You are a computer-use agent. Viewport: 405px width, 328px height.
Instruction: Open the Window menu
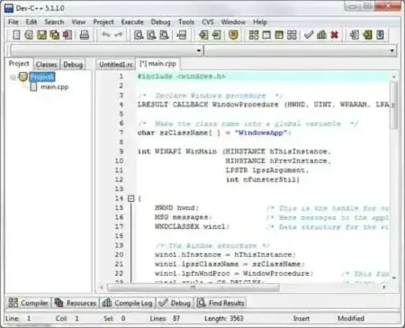click(x=234, y=22)
